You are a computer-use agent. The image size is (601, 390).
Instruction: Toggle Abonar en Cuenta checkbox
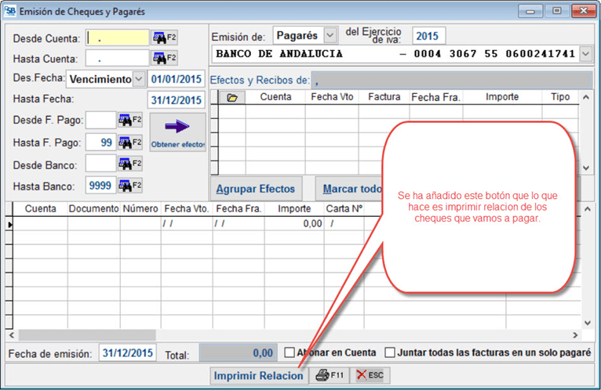pyautogui.click(x=290, y=352)
